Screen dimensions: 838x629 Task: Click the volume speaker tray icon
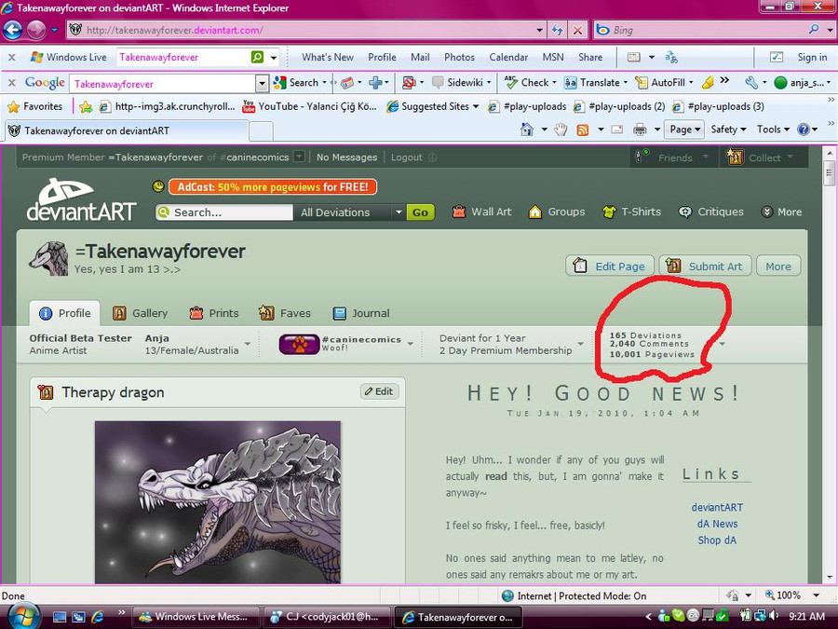[x=774, y=616]
